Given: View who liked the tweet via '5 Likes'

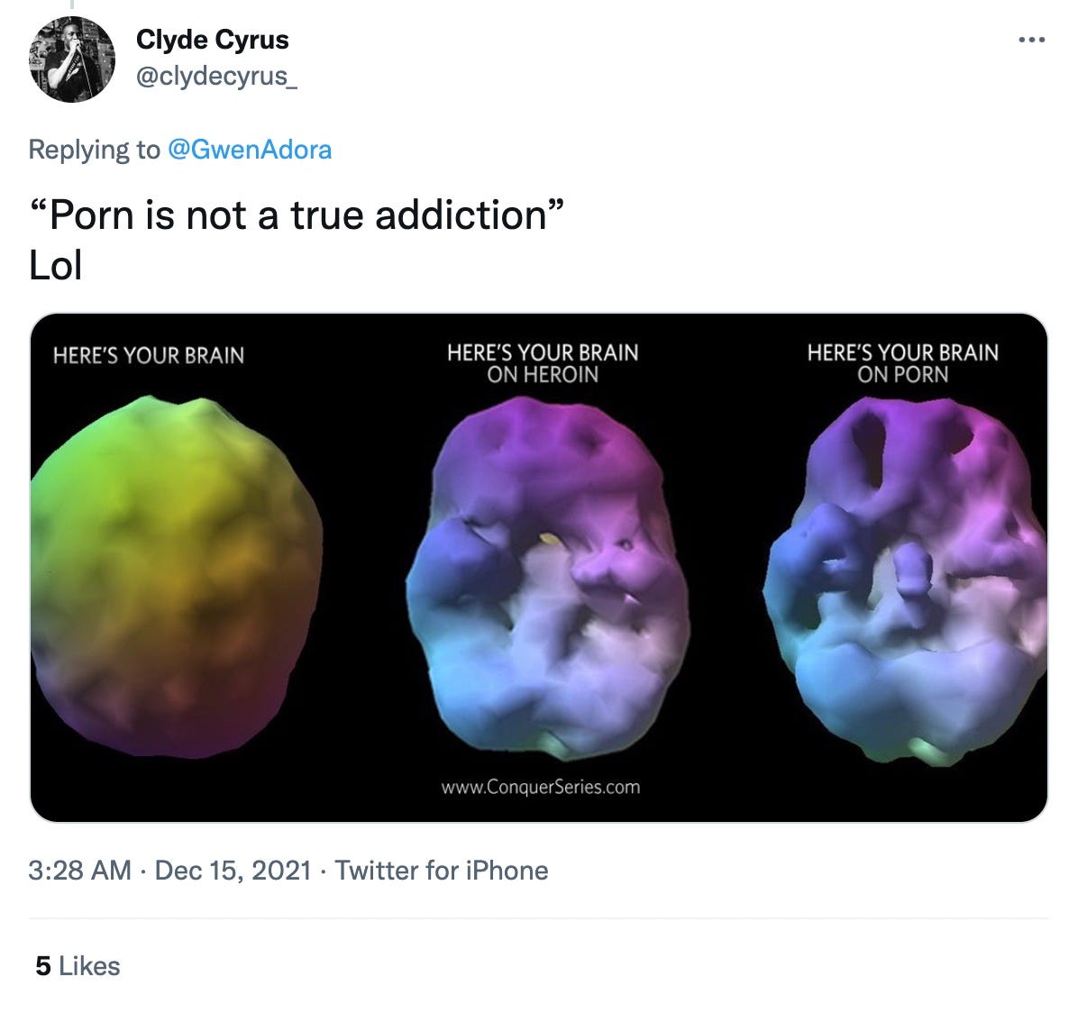Looking at the screenshot, I should coord(77,966).
